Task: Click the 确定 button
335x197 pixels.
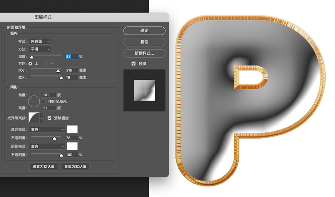Action: click(144, 30)
